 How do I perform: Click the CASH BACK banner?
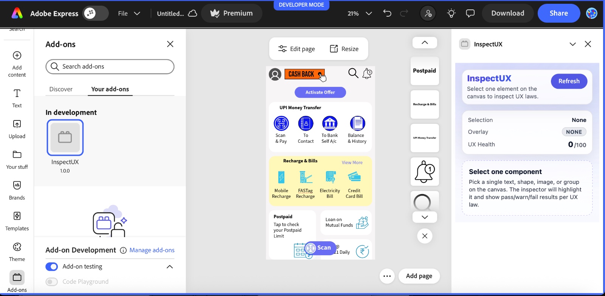pos(304,74)
